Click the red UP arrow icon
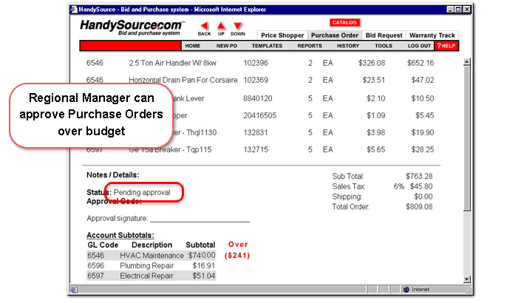The height and width of the screenshot is (303, 507). [221, 26]
